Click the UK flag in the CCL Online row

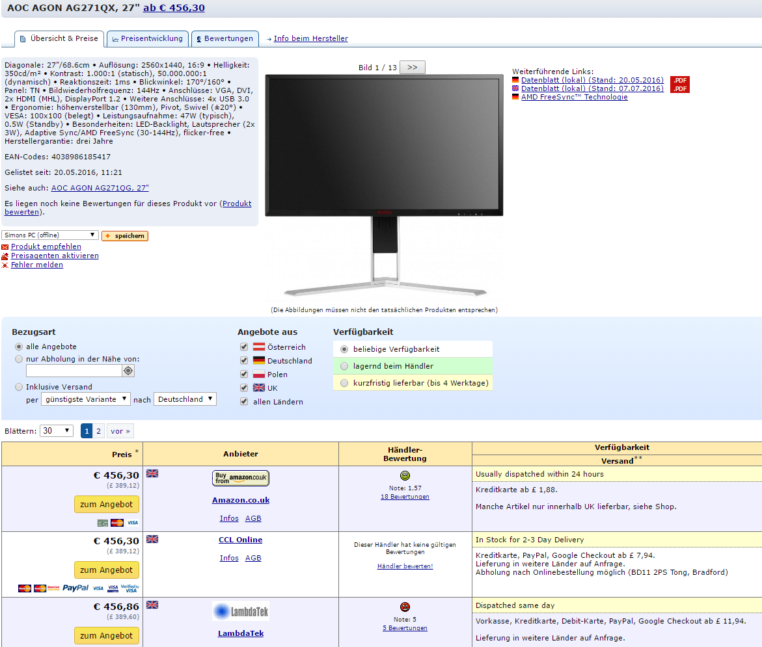152,539
